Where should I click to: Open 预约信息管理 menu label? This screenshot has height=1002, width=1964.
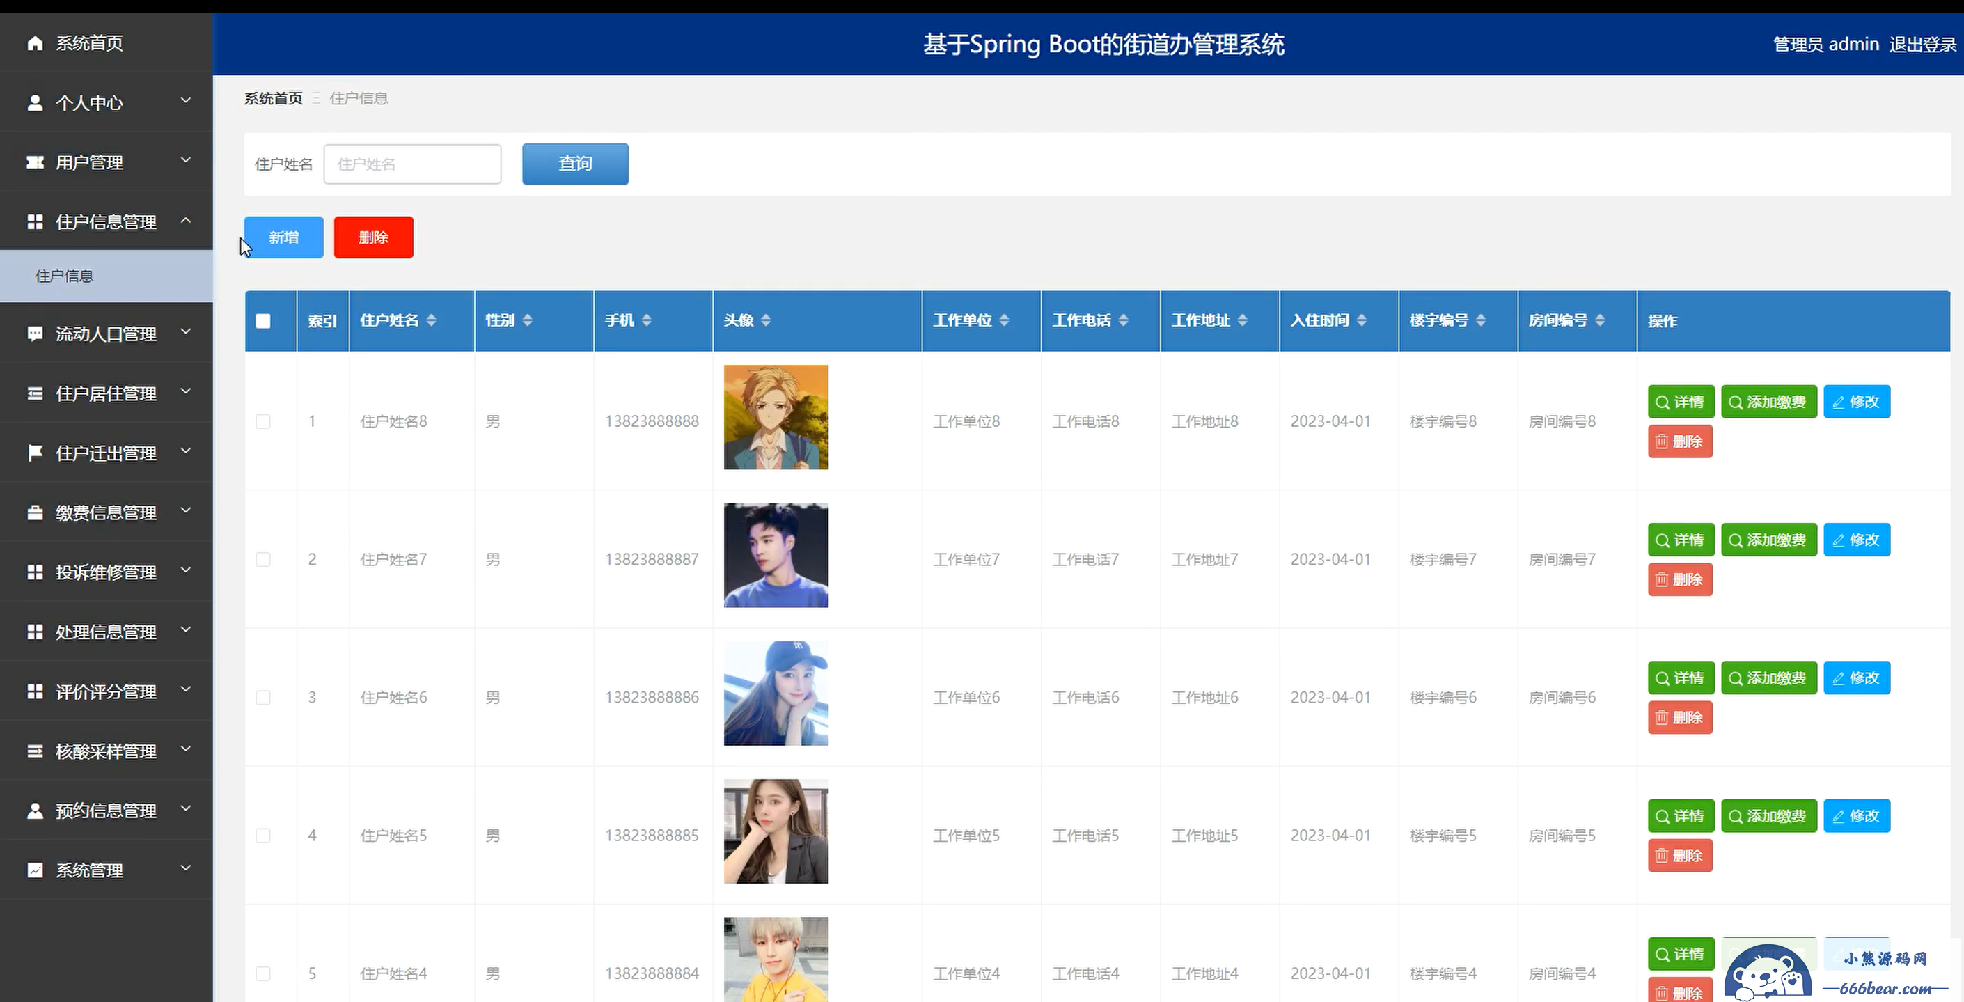tap(106, 811)
